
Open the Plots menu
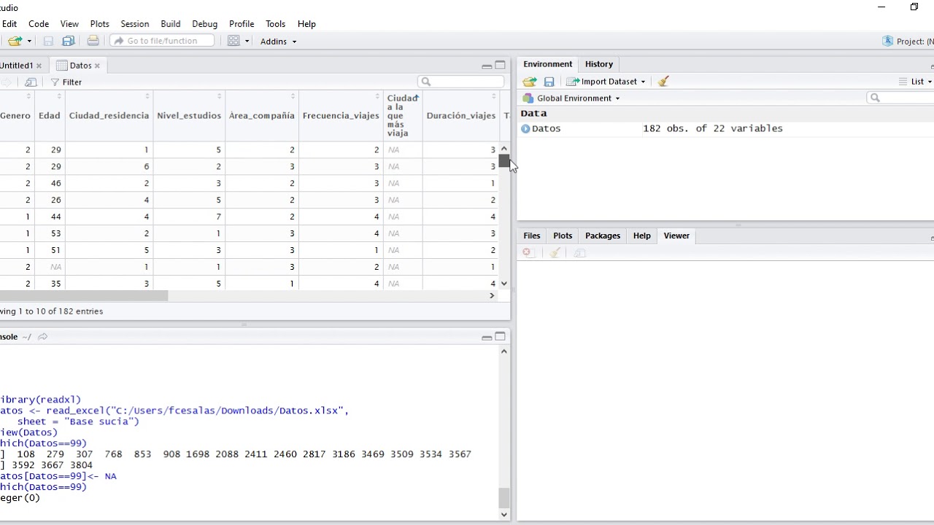(99, 24)
